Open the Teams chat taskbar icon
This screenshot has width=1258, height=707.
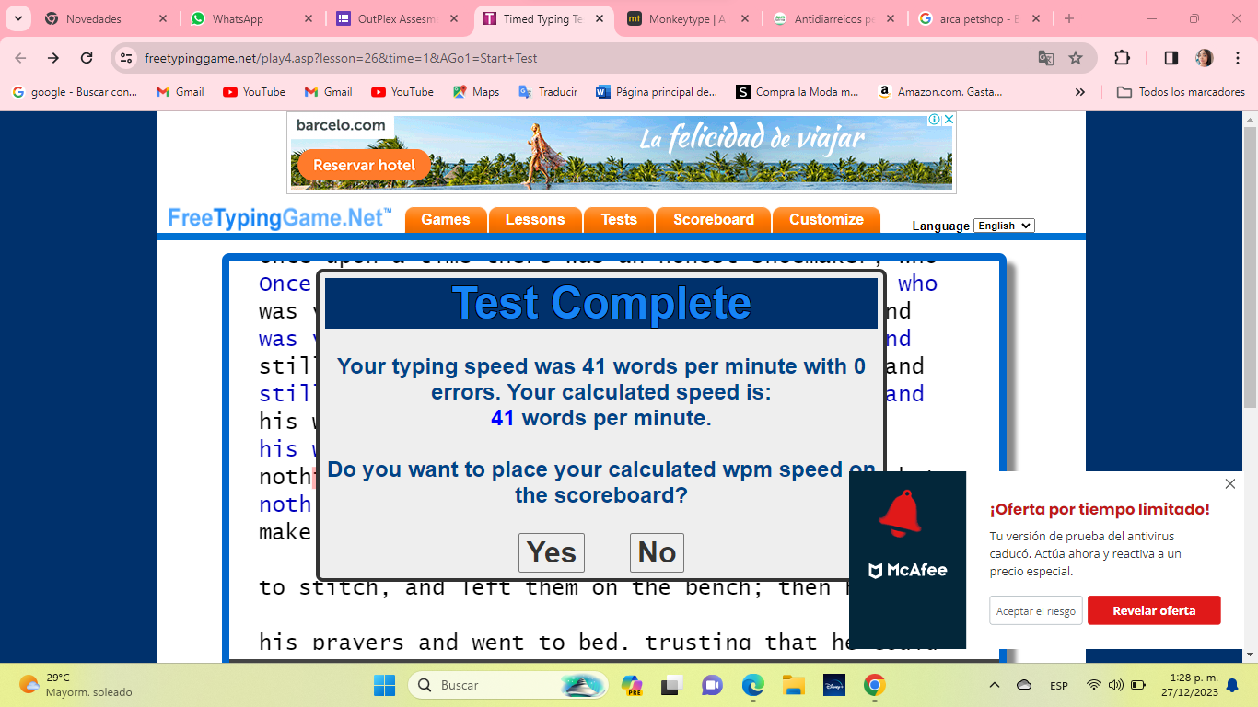point(712,685)
